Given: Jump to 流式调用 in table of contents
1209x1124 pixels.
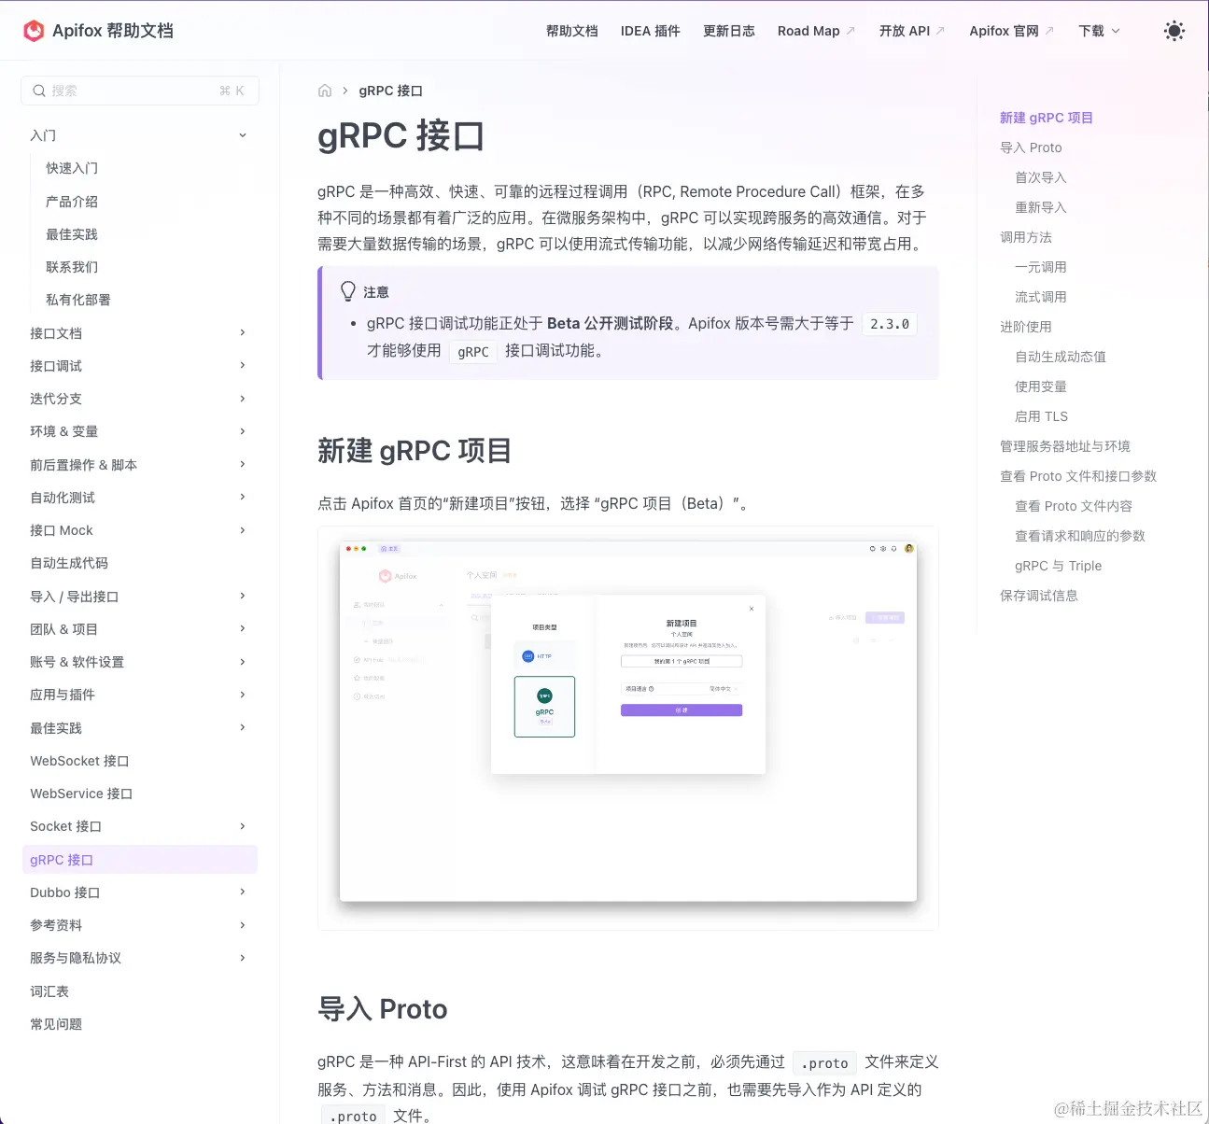Looking at the screenshot, I should point(1041,297).
